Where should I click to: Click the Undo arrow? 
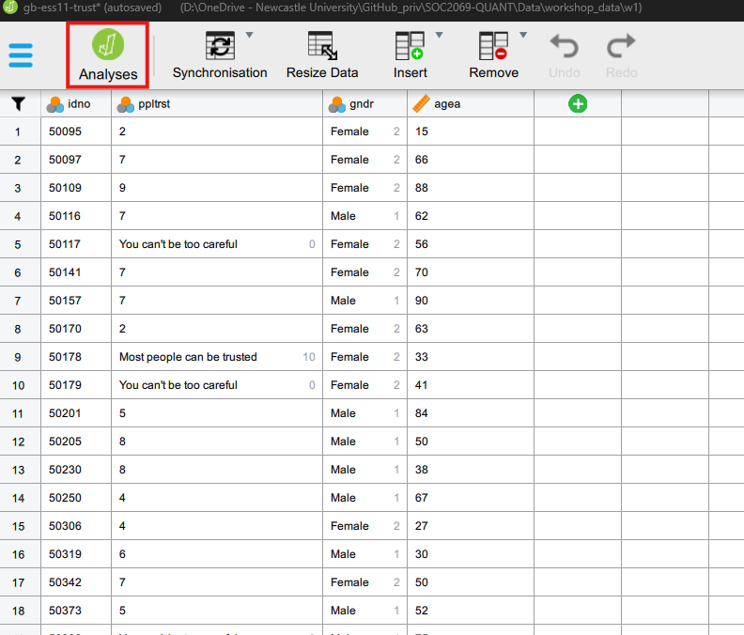point(564,46)
